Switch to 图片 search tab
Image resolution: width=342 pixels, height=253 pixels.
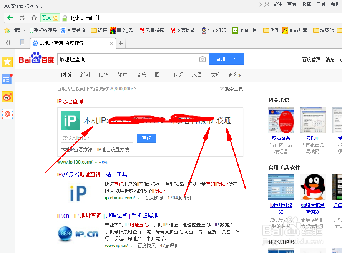[159, 75]
